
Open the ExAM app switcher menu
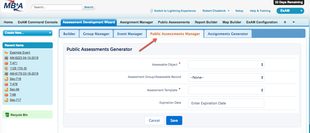[290, 11]
